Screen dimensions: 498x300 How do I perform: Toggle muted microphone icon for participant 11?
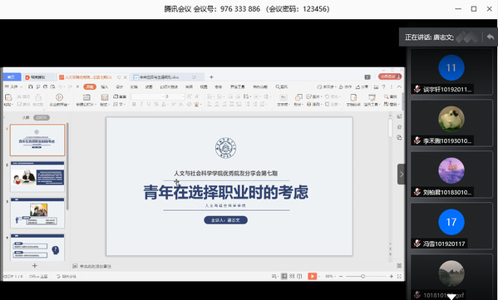(417, 89)
